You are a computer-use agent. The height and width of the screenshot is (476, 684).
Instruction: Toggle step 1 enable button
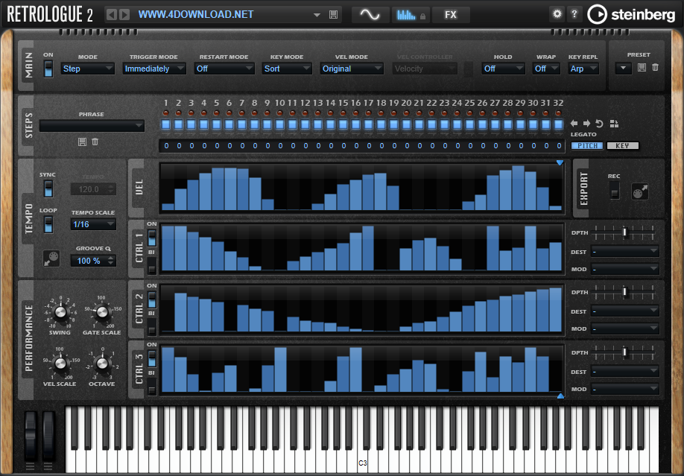click(x=165, y=124)
